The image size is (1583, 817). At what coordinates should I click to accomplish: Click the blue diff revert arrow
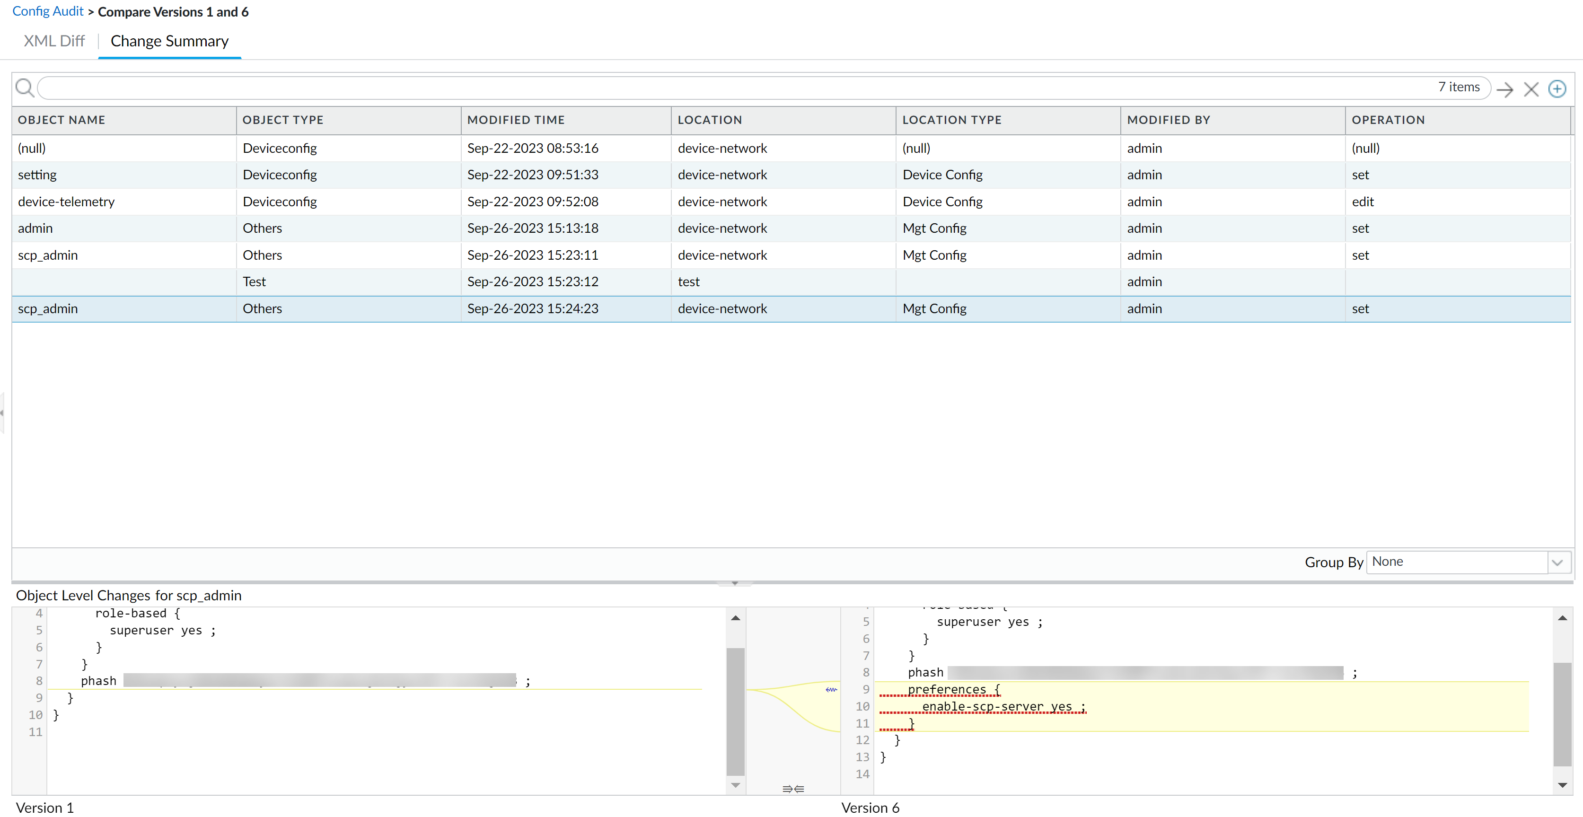pyautogui.click(x=831, y=690)
